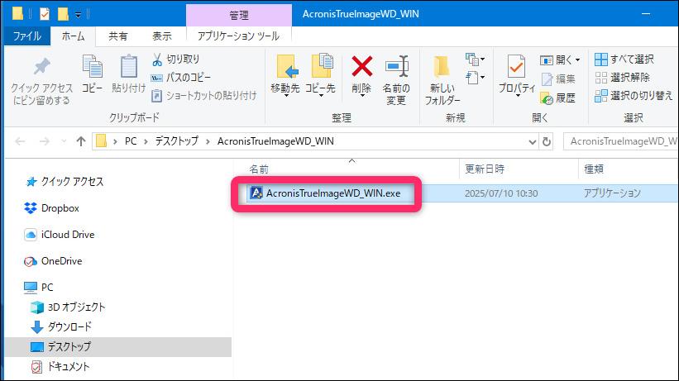Viewport: 679px width, 381px height.
Task: Open ドキュメント folder in sidebar
Action: pos(60,367)
